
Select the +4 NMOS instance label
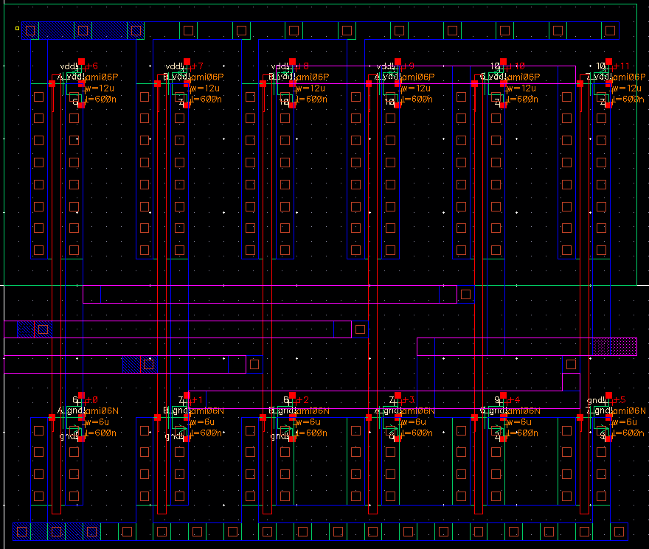pos(514,399)
